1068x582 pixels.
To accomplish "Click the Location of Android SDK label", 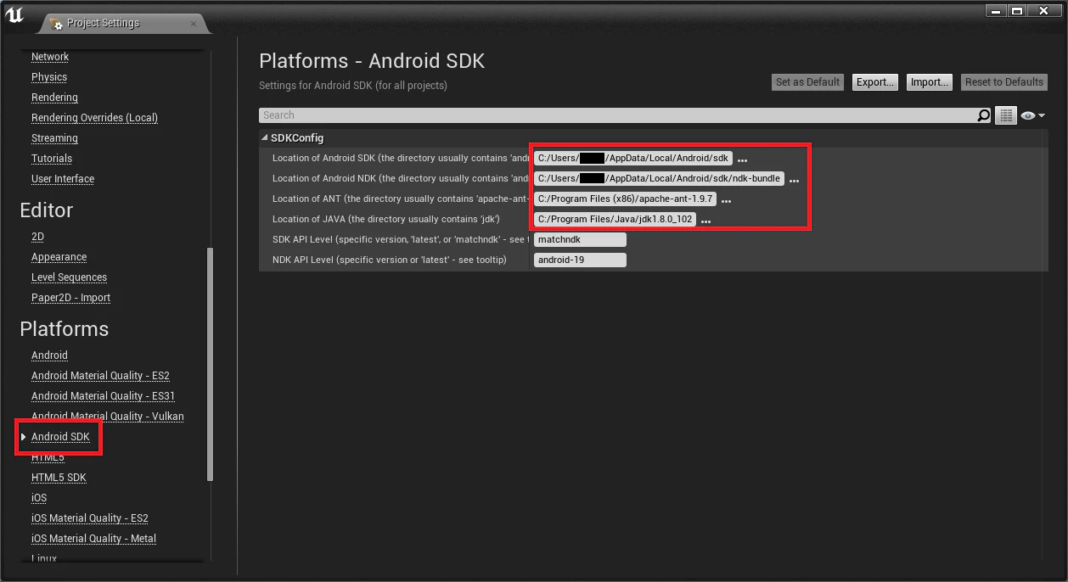I will pos(401,158).
